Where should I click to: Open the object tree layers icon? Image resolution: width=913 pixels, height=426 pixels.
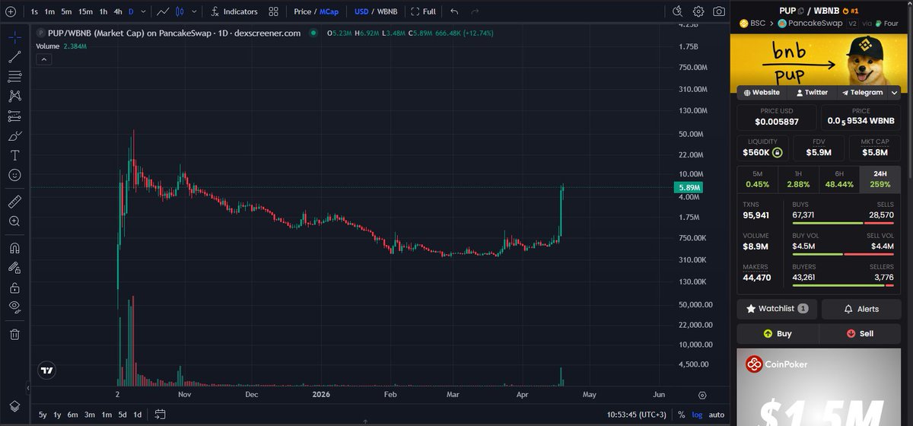(14, 405)
